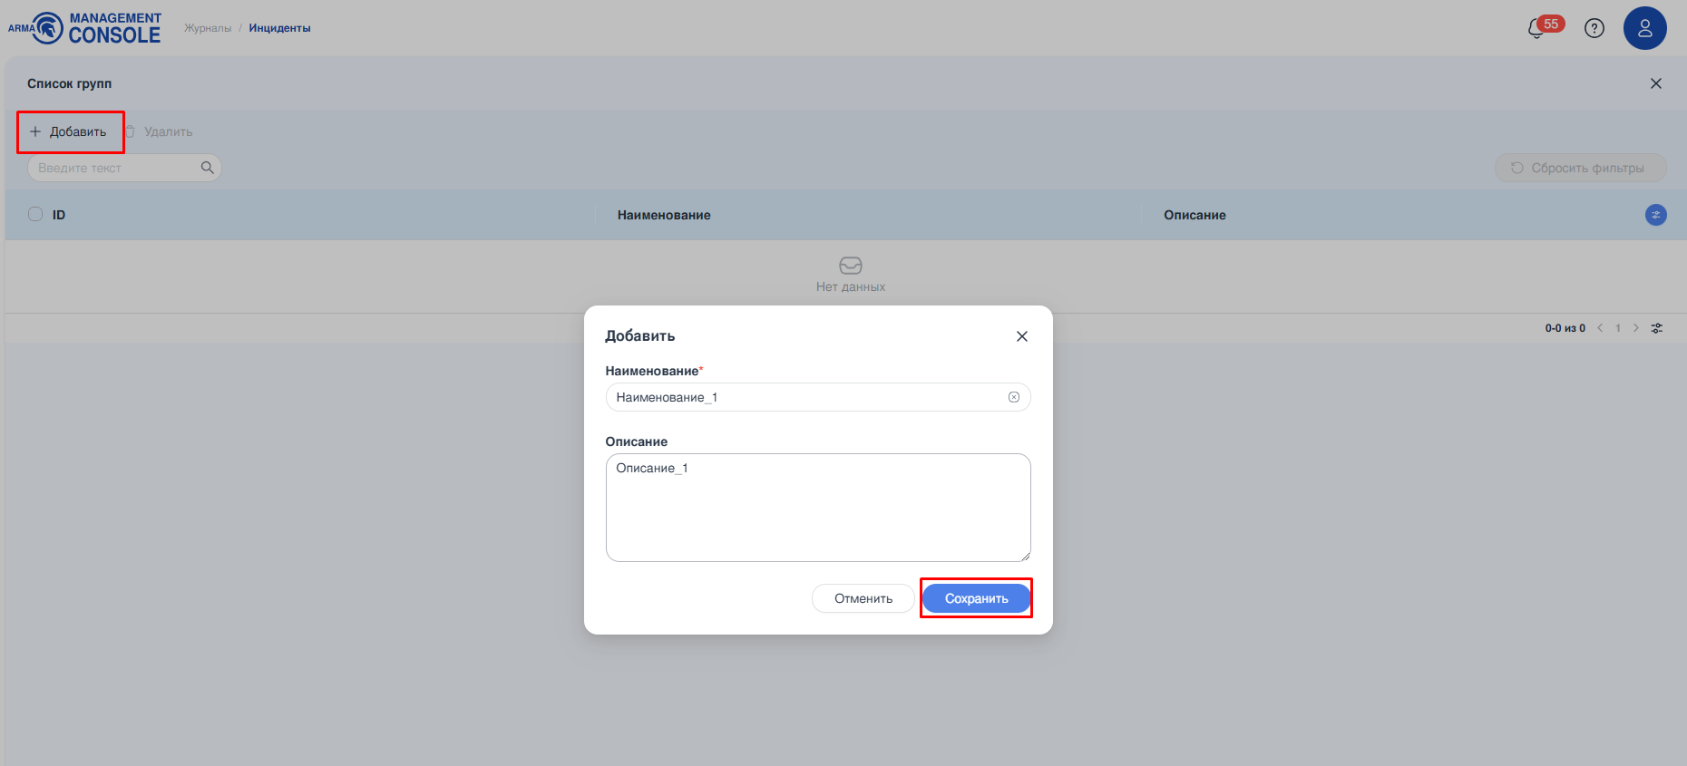Clear the Наименование field with the x icon
The image size is (1687, 766).
(1014, 397)
